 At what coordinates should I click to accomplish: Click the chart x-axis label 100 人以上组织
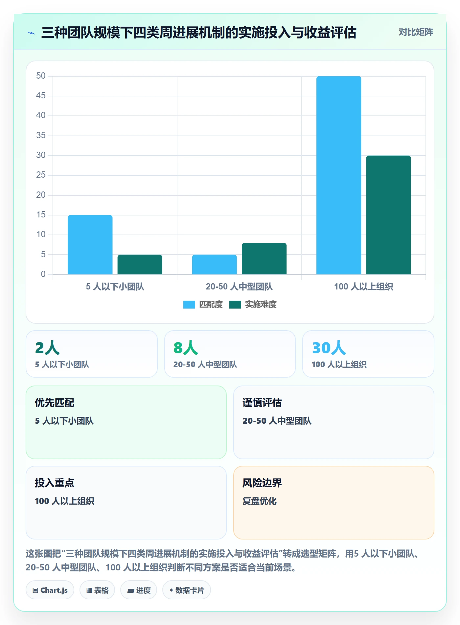(363, 287)
